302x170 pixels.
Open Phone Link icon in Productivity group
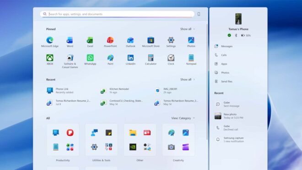coord(56,132)
